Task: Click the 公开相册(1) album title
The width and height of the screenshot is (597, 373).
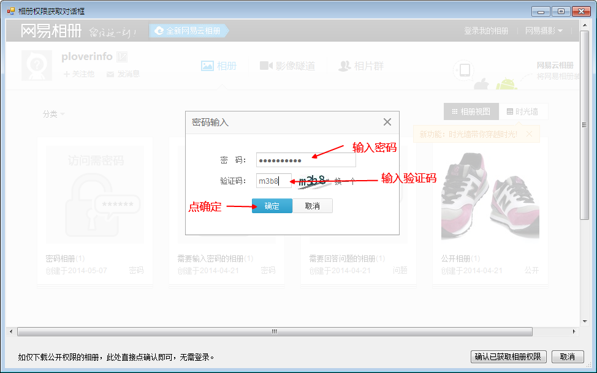Action: [460, 259]
